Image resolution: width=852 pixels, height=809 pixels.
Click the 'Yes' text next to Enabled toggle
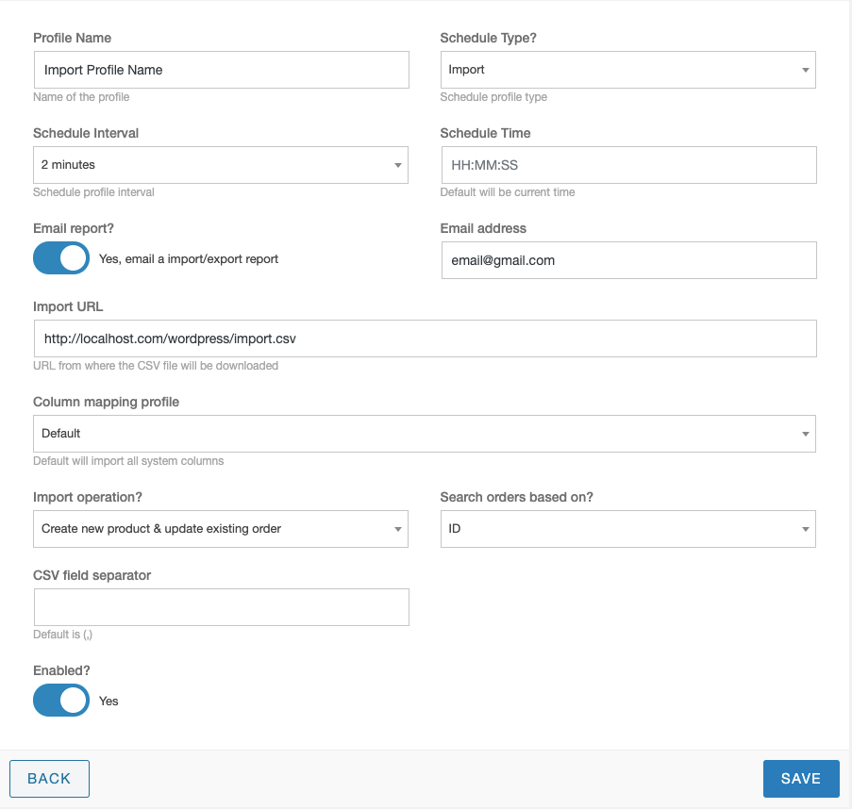109,701
